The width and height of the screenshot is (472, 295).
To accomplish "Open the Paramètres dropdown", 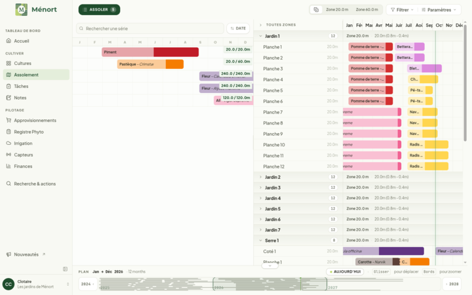I will click(x=439, y=10).
